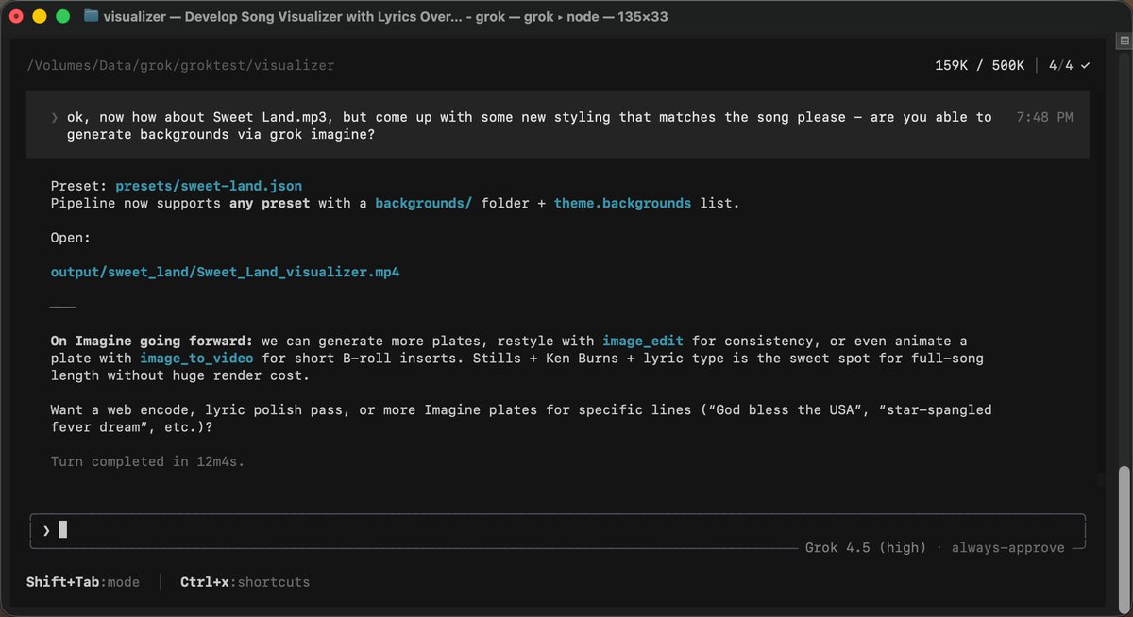This screenshot has height=617, width=1133.
Task: Open the presets/sweet-land.json file link
Action: 209,186
